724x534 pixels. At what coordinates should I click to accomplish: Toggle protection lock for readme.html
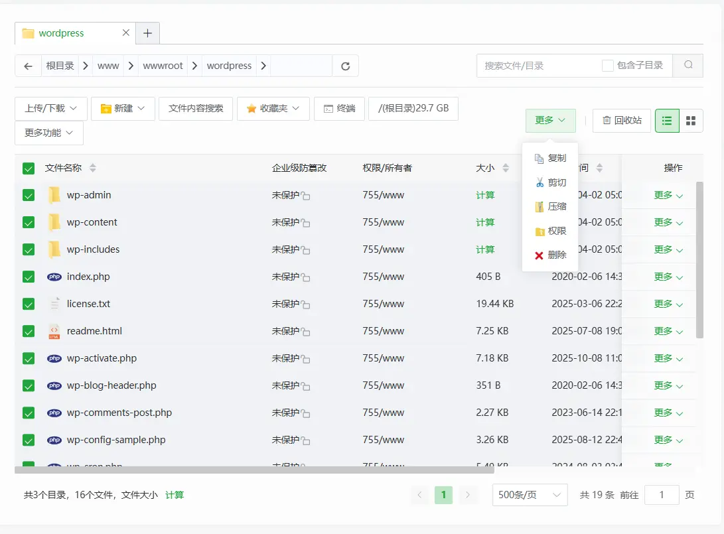[306, 332]
